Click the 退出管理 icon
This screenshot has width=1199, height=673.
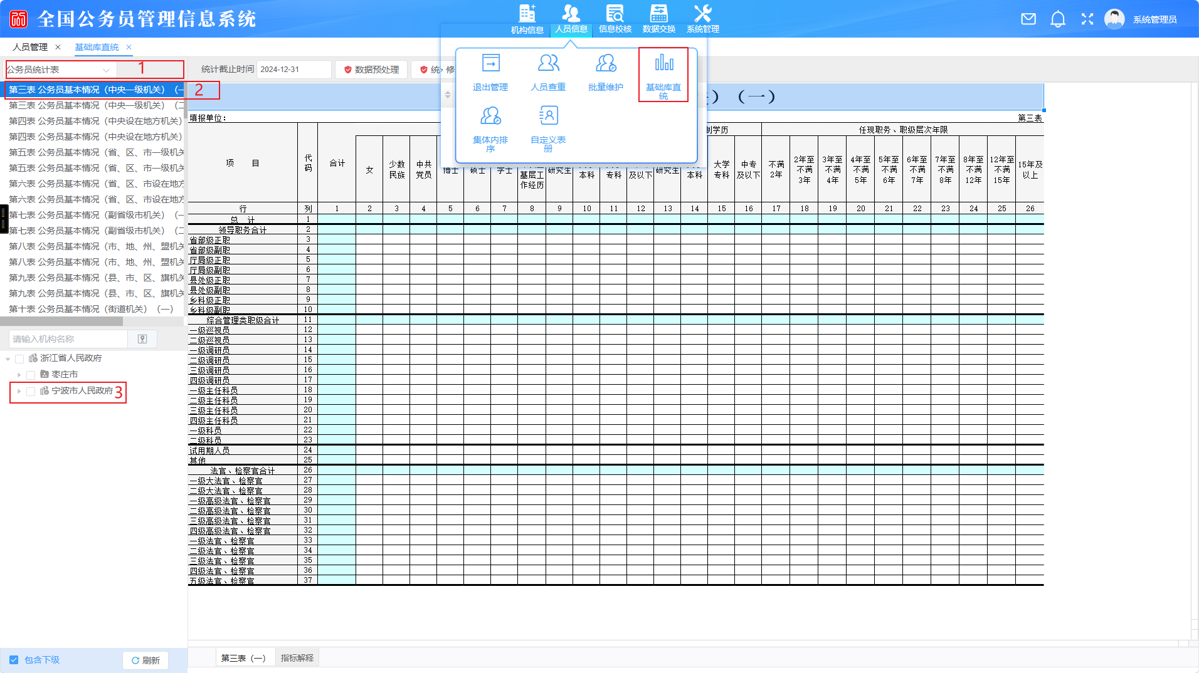(490, 63)
